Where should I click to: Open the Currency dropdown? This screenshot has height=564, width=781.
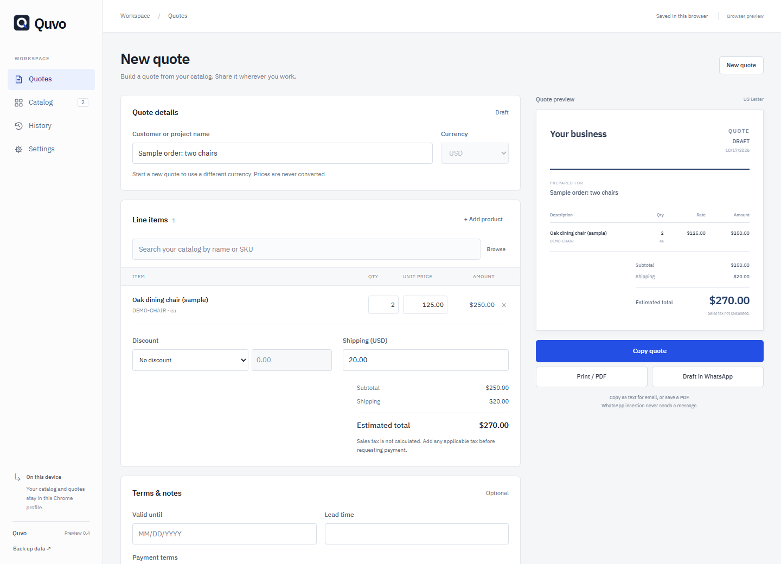[x=475, y=153]
